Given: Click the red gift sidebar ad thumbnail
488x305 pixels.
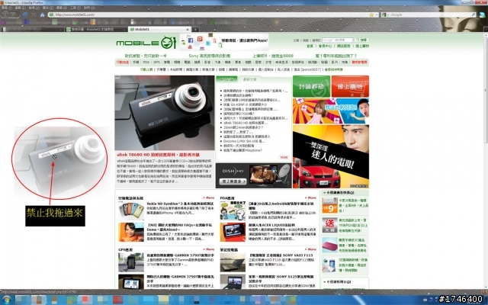Looking at the screenshot, I should pyautogui.click(x=329, y=225).
